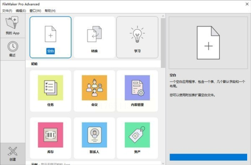Open the 帮助(H) menu

(x=50, y=11)
